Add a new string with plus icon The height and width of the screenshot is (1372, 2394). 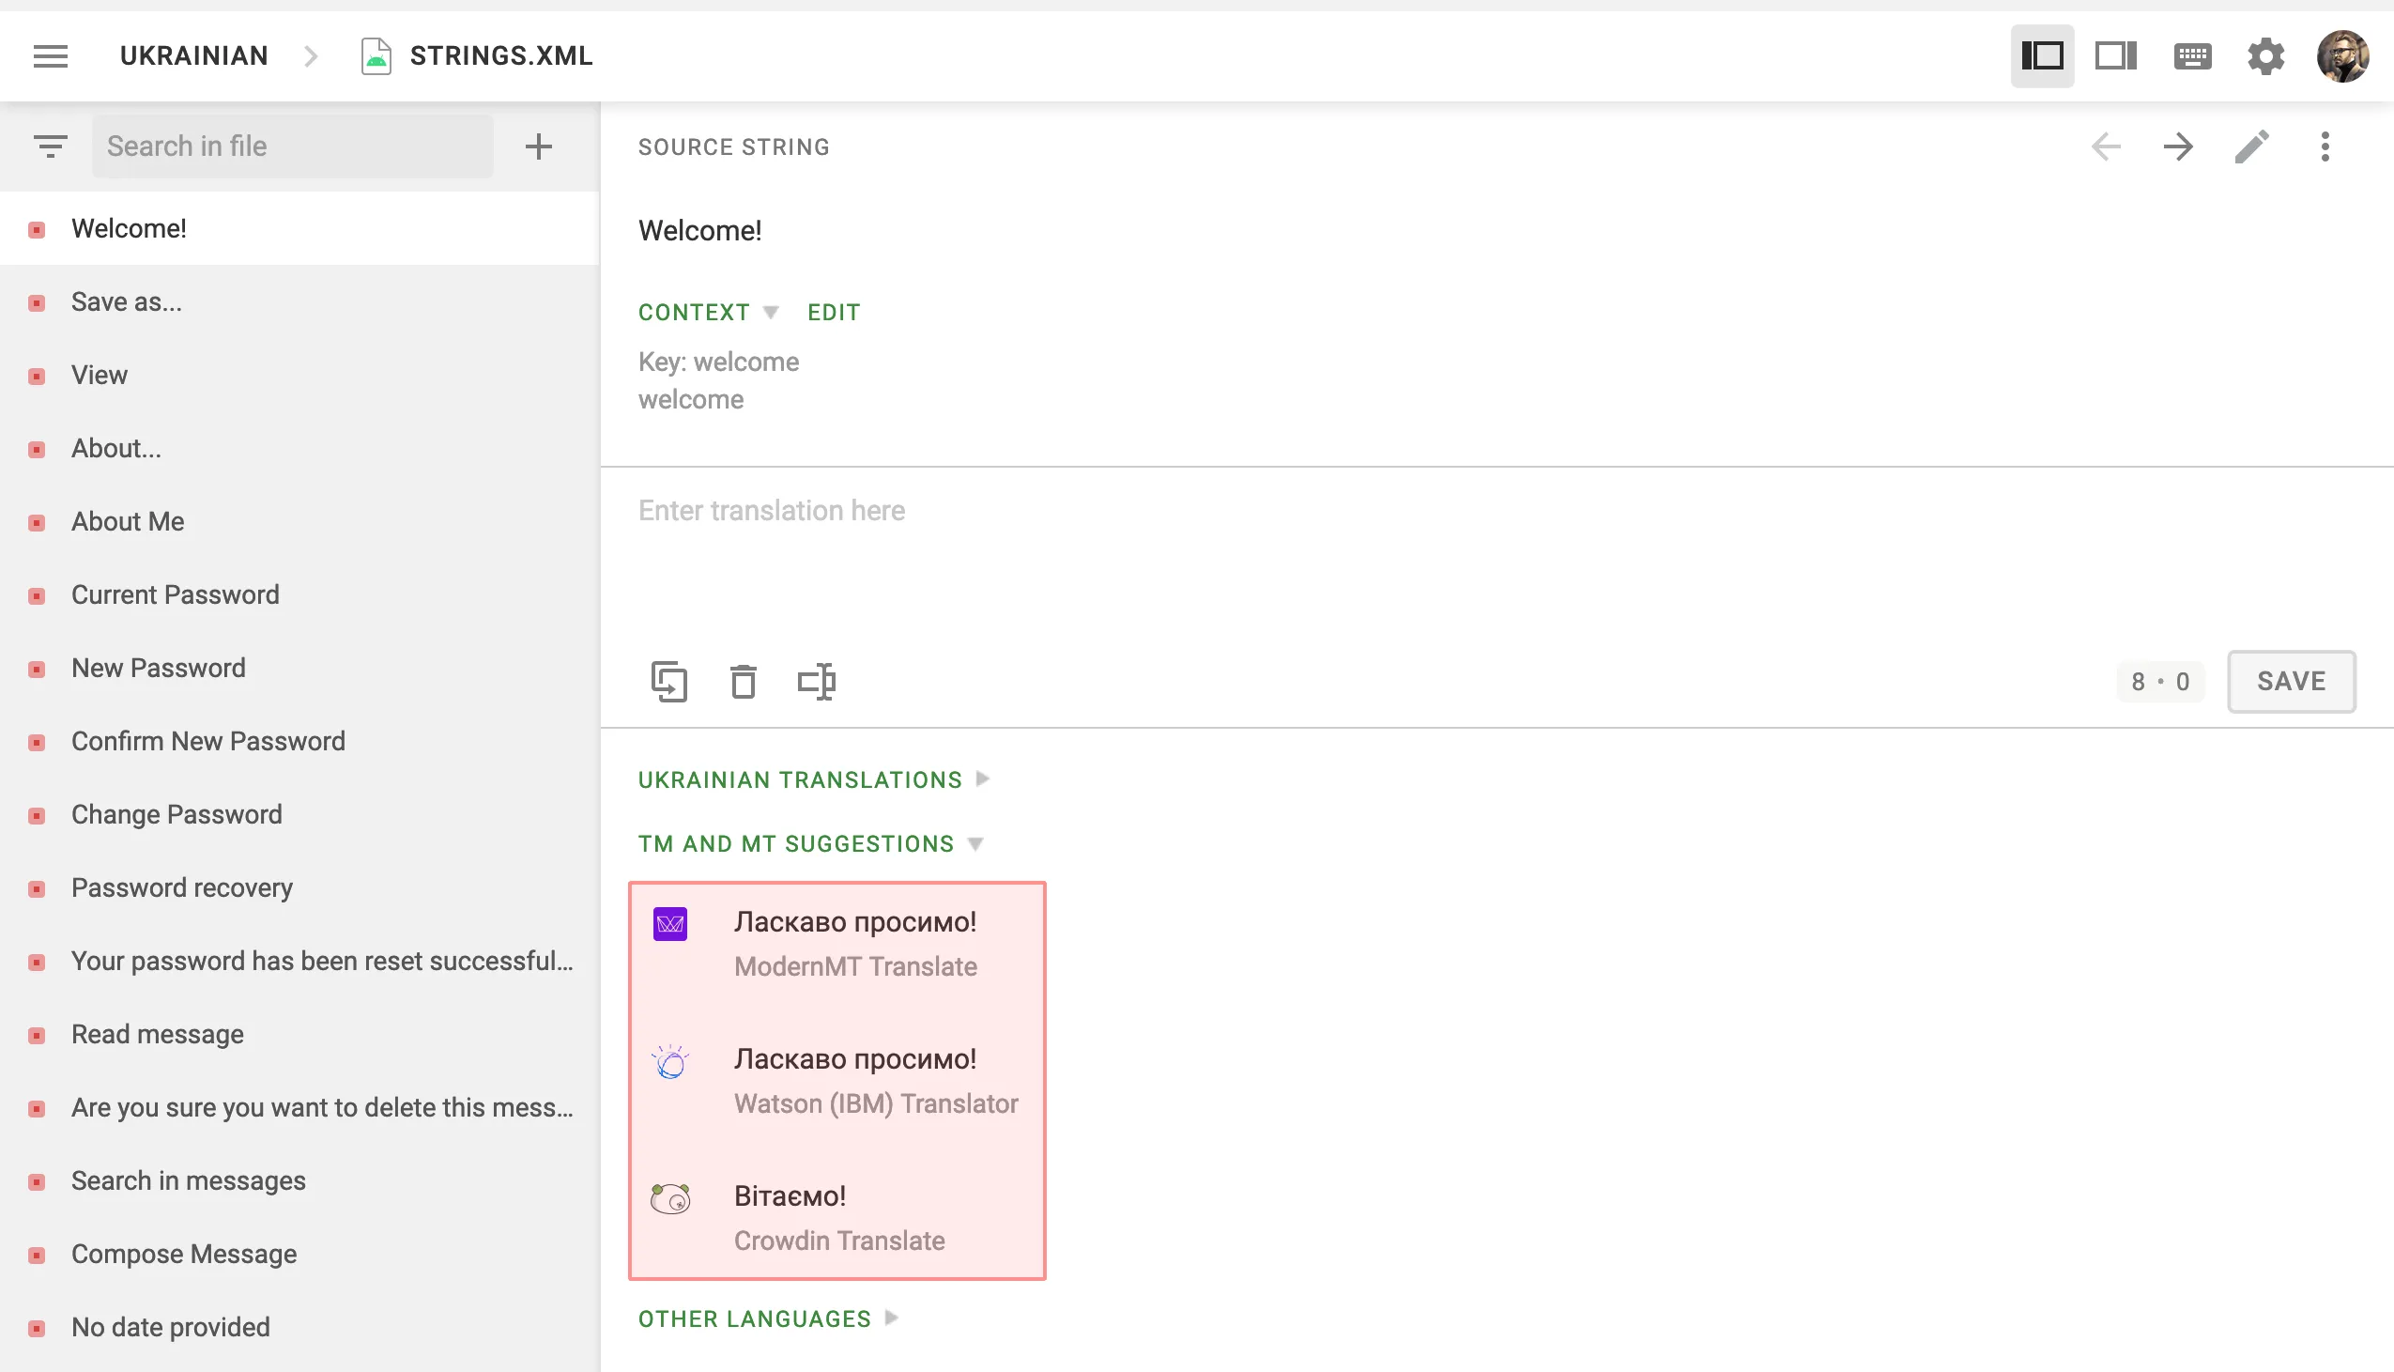pyautogui.click(x=538, y=146)
